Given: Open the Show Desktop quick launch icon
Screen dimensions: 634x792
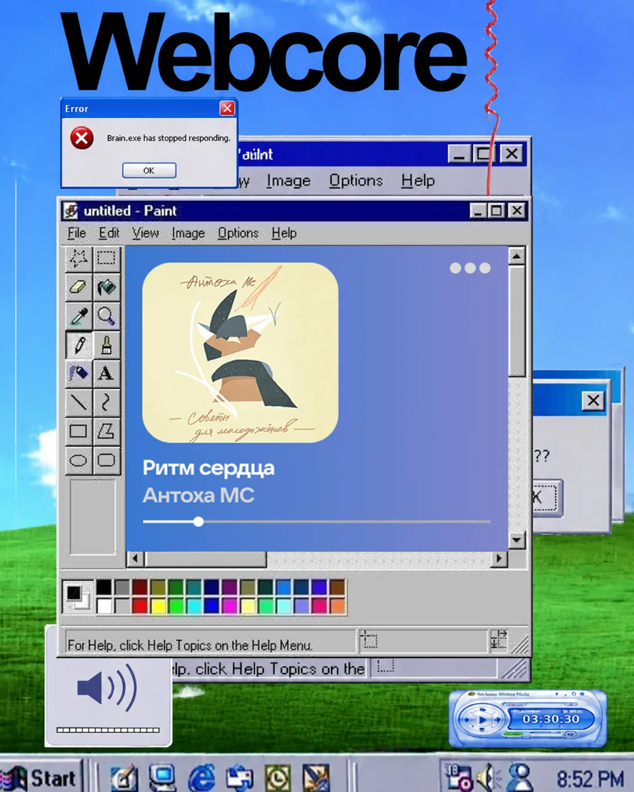Looking at the screenshot, I should pos(124,778).
